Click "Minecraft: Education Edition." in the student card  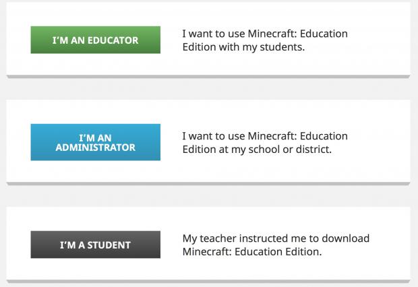pyautogui.click(x=252, y=252)
